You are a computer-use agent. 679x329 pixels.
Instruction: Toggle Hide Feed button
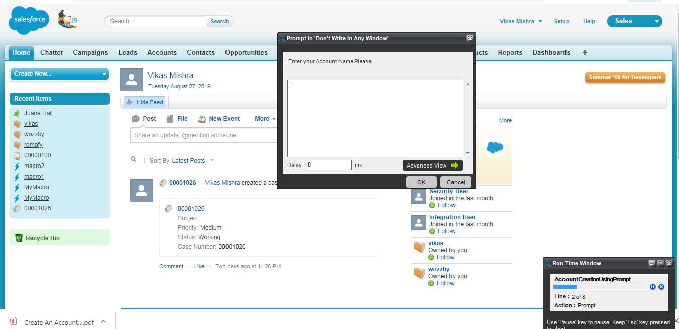coord(145,102)
